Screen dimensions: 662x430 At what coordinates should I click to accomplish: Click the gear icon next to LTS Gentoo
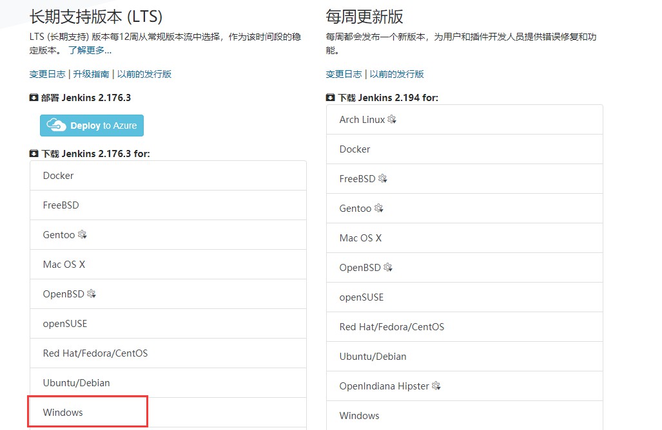click(83, 234)
